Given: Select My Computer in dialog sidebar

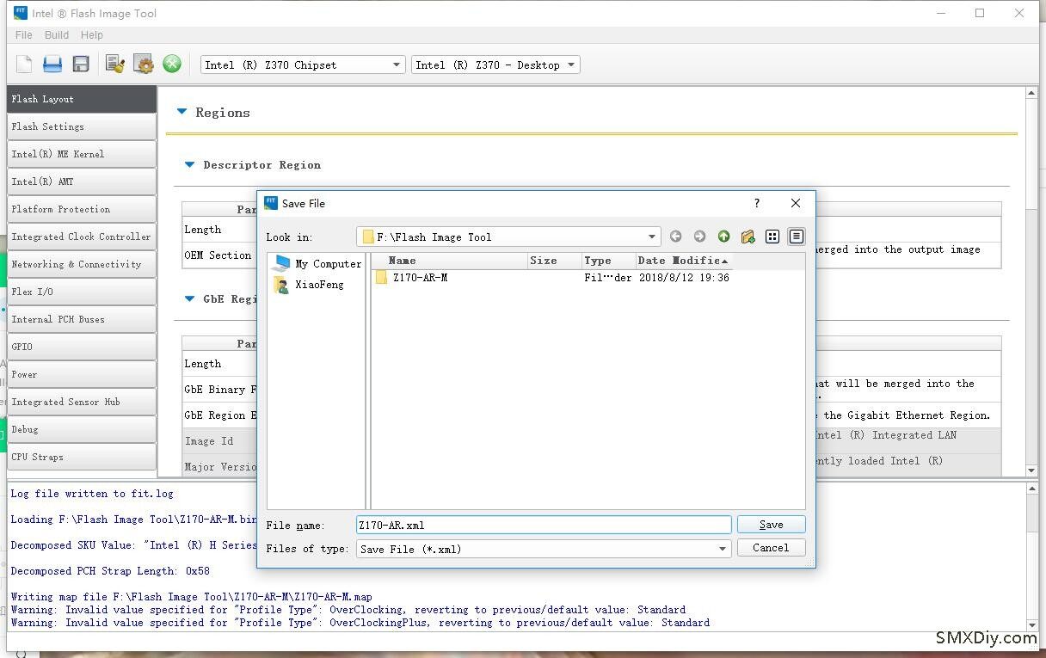Looking at the screenshot, I should click(x=317, y=264).
